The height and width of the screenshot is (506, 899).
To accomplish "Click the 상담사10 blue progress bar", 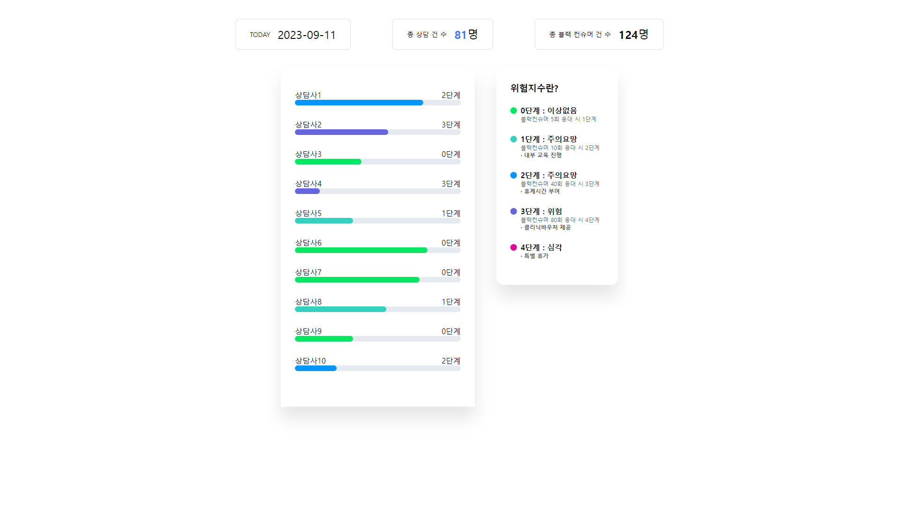I will coord(316,368).
